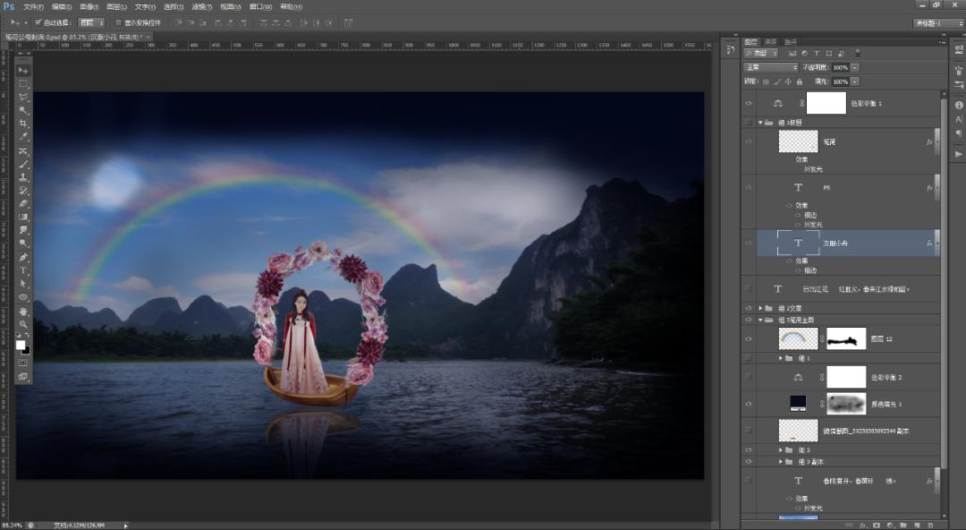Select the Brush tool
Viewport: 966px width, 530px height.
(x=23, y=164)
